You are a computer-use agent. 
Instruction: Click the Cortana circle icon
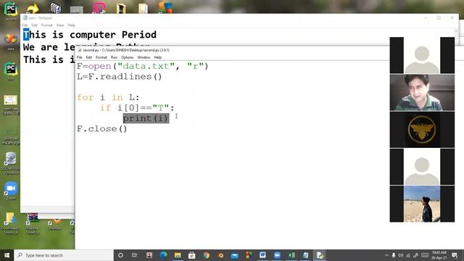pyautogui.click(x=120, y=255)
